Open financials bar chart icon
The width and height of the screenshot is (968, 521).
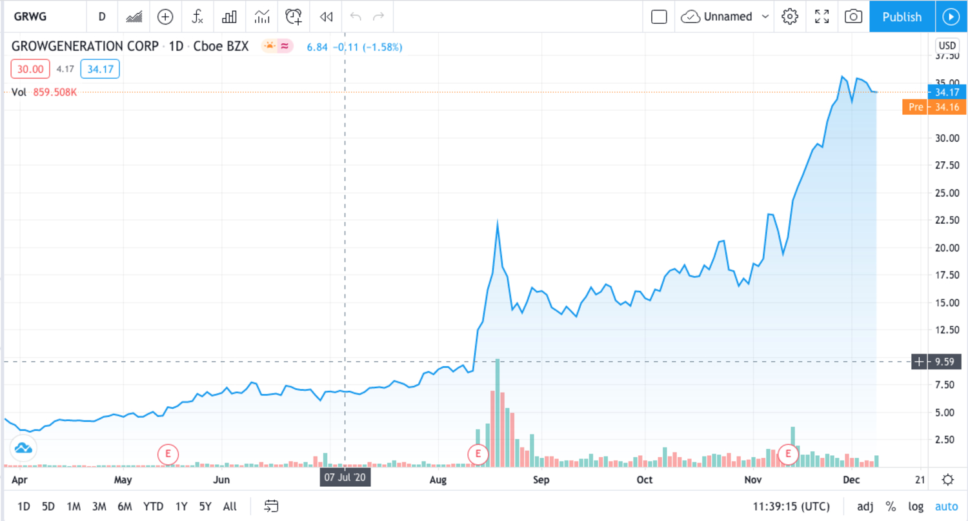[229, 17]
